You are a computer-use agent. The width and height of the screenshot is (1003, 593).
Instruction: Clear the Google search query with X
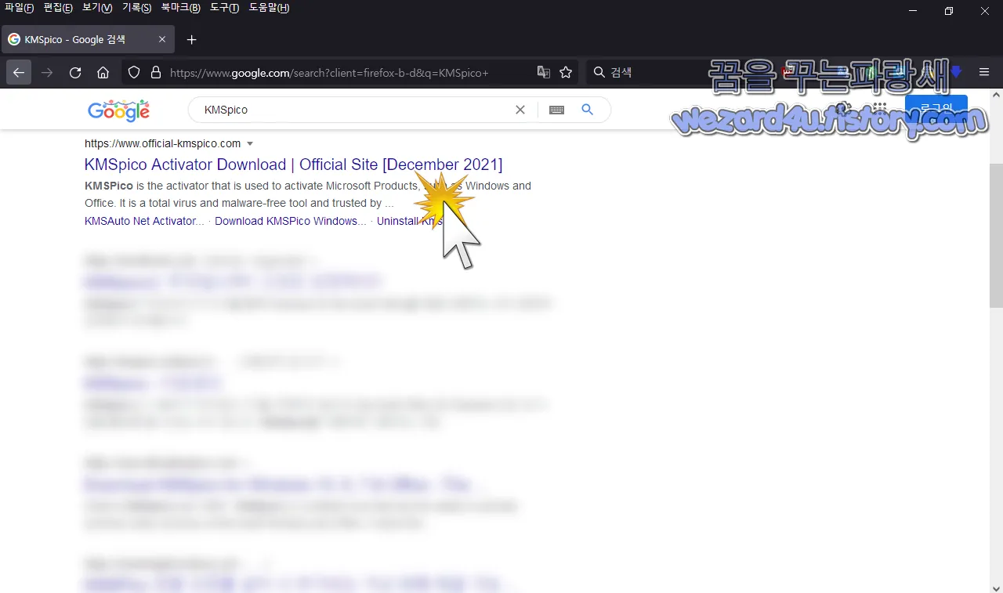click(x=520, y=110)
